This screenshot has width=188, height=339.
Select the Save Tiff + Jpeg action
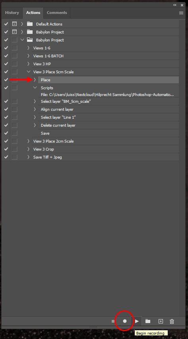point(47,157)
